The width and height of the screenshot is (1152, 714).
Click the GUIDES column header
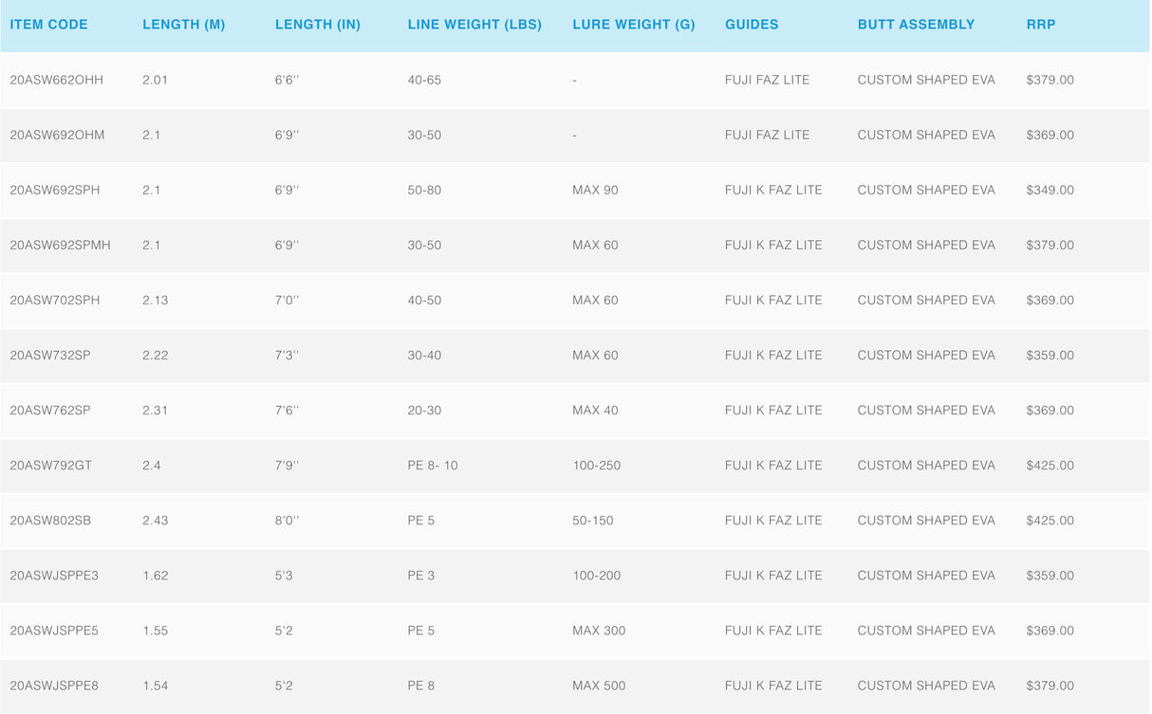pos(751,25)
